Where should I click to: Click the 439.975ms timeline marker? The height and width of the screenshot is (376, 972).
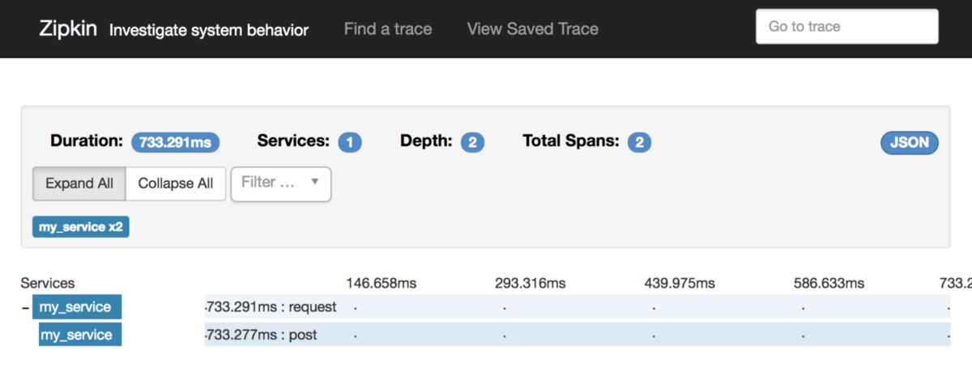680,283
